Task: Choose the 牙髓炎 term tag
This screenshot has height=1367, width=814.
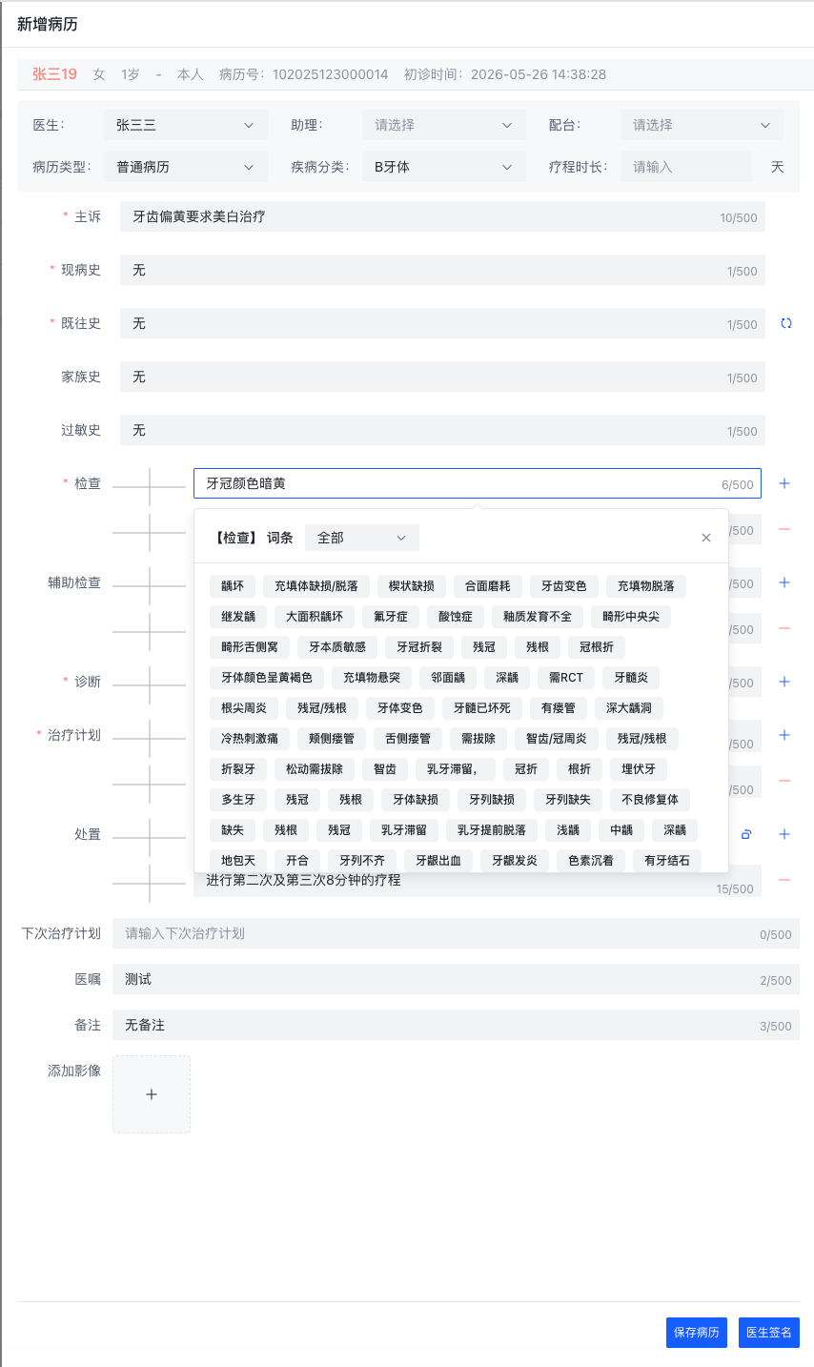Action: (x=631, y=678)
